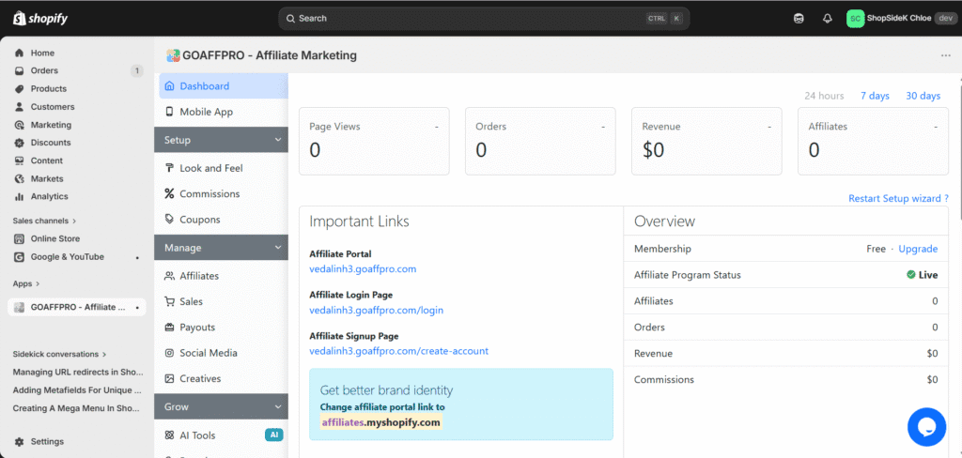
Task: Click the Creatives image icon
Action: click(169, 379)
